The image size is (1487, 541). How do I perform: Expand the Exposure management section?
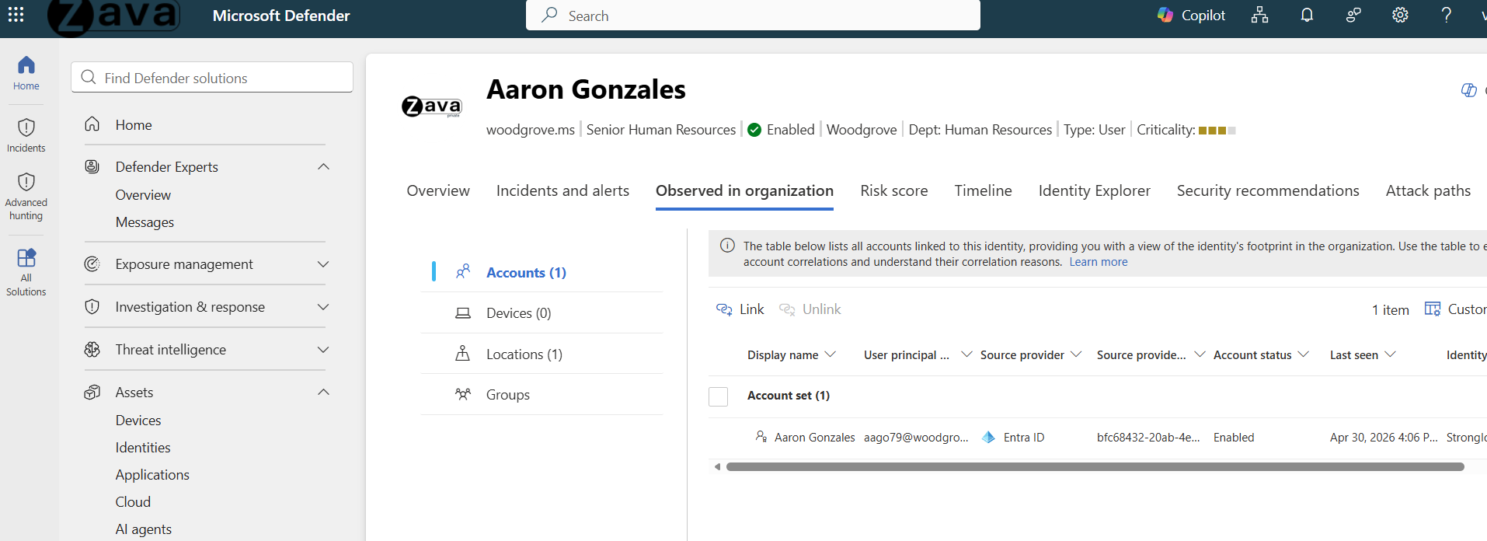tap(324, 264)
